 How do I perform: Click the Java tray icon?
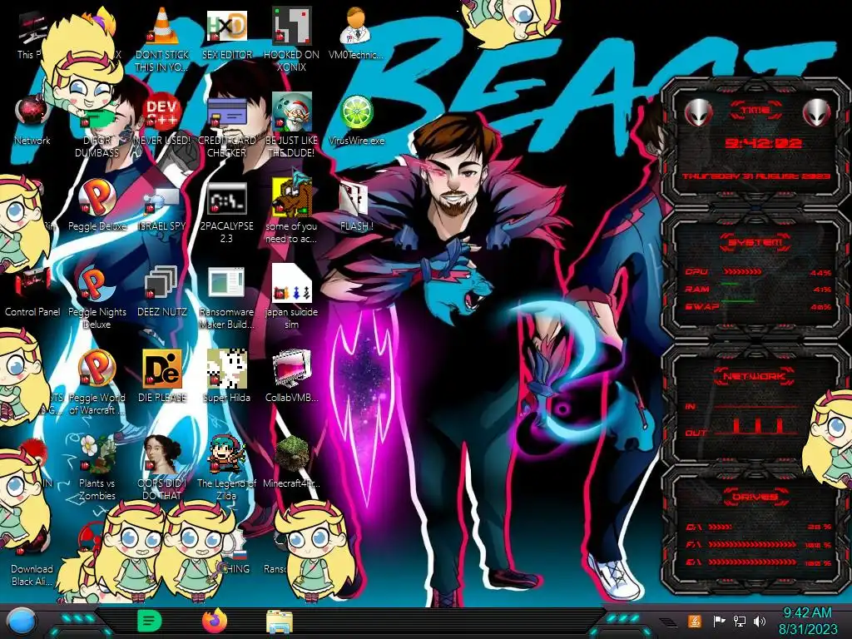695,621
